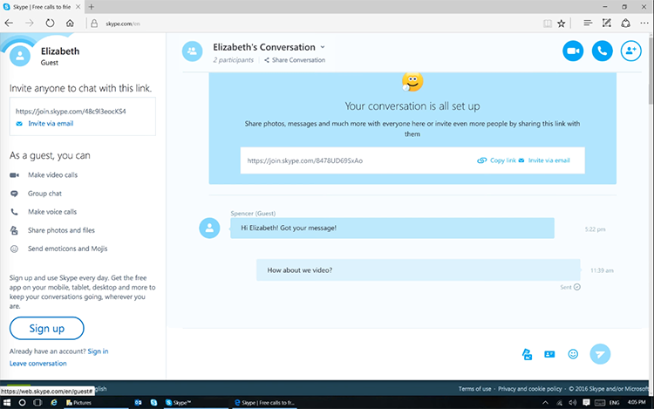The height and width of the screenshot is (409, 654).
Task: Open the Edge more actions menu
Action: pyautogui.click(x=644, y=24)
